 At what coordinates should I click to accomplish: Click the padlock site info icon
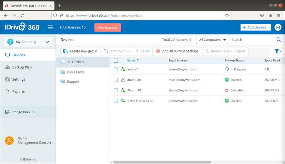point(61,16)
